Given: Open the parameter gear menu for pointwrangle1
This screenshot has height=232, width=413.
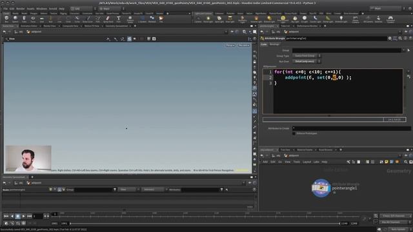Looking at the screenshot, I should click(390, 39).
